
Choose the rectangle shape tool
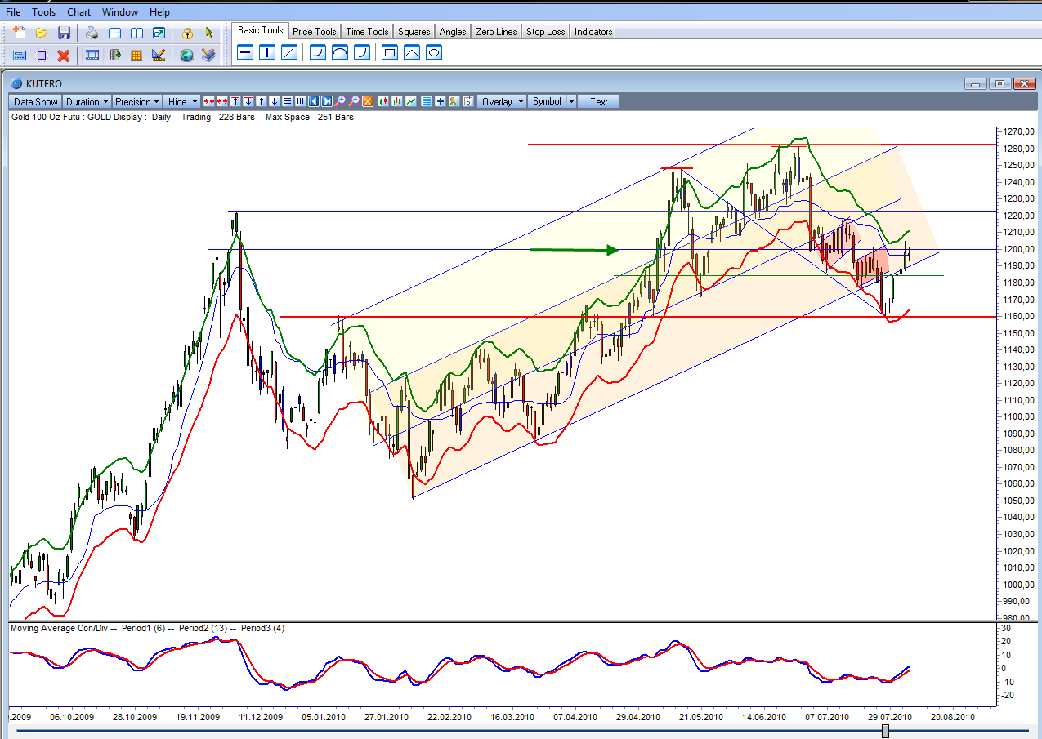[390, 52]
